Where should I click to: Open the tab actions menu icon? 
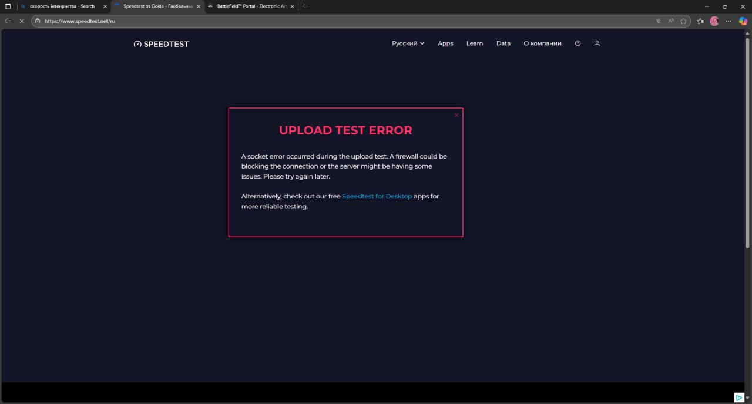pos(8,6)
